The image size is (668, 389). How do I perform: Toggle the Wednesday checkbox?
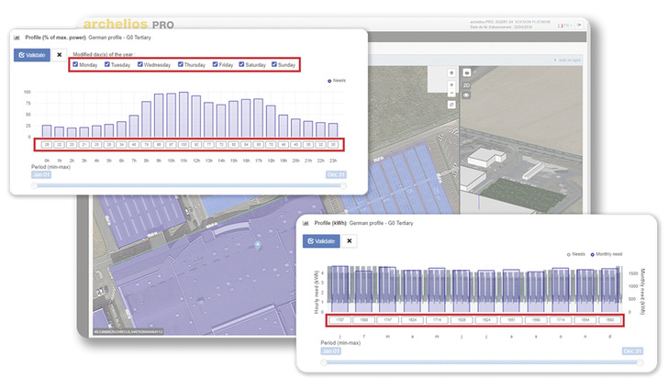pos(140,65)
